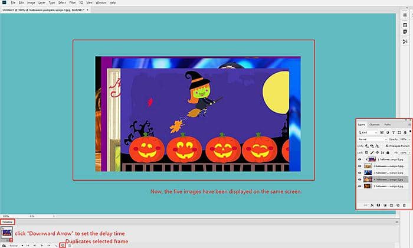This screenshot has width=413, height=248.
Task: Close the Untitled-1 document tab
Action: [x=87, y=10]
